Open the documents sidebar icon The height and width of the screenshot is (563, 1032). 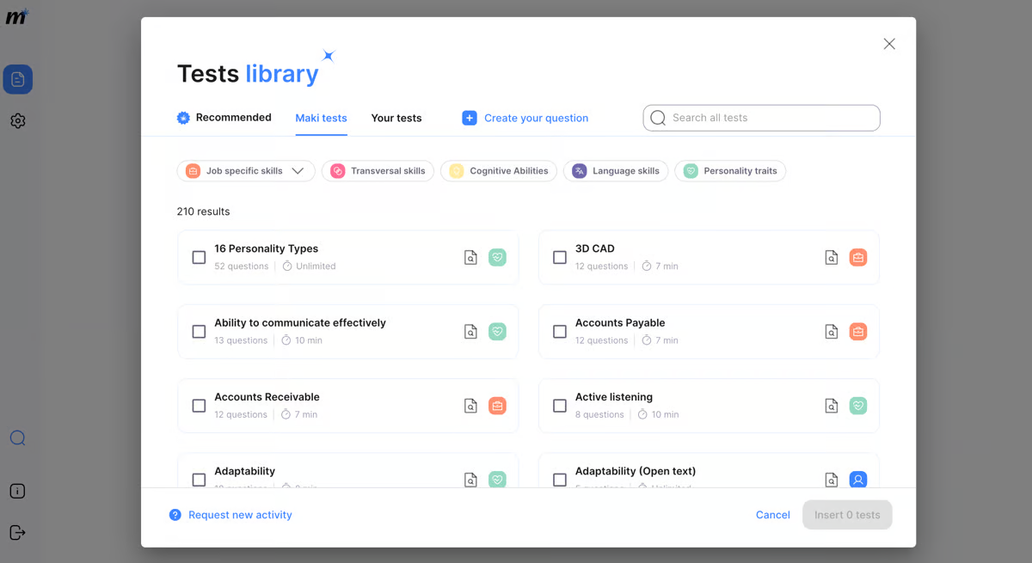click(x=18, y=79)
